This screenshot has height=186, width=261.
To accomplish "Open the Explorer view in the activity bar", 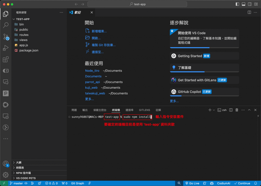I will (x=6, y=14).
